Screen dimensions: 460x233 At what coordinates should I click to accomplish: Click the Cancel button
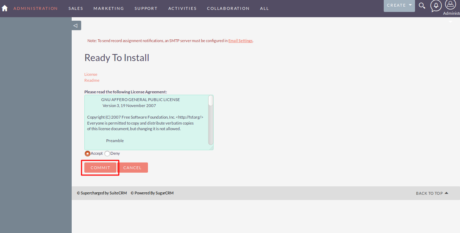coord(132,168)
